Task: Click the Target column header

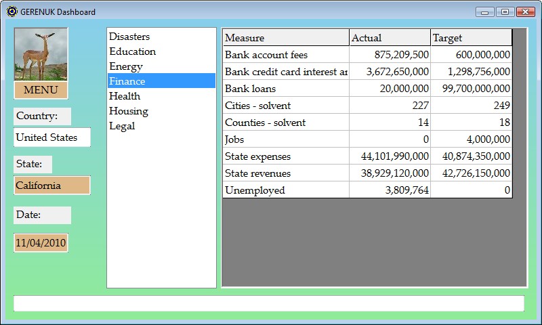Action: point(471,38)
